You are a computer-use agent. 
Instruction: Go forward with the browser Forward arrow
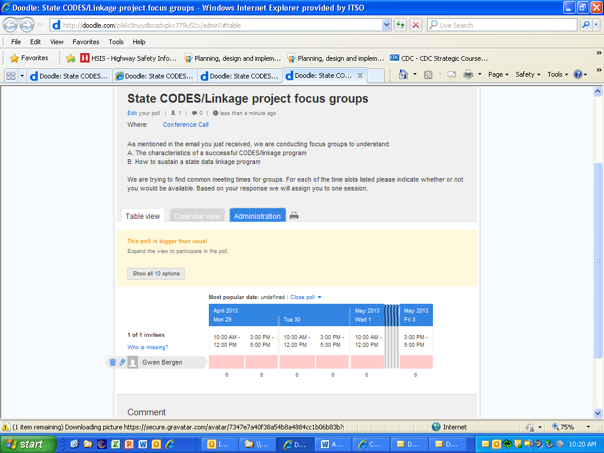[27, 25]
